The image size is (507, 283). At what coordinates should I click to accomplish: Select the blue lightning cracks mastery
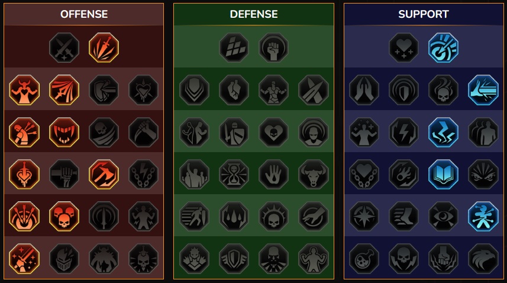443,132
